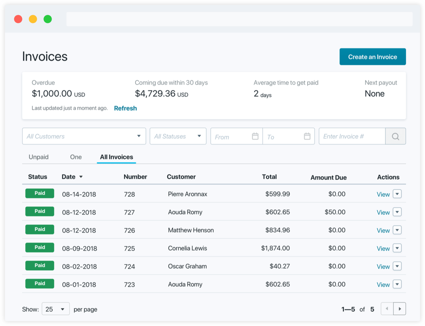Screen dimensions: 425x326
Task: Click the $1,874.00 total
Action: coord(275,248)
